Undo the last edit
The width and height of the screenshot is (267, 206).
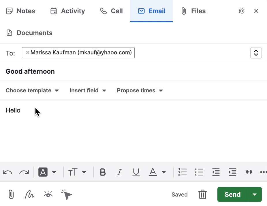coord(7,172)
